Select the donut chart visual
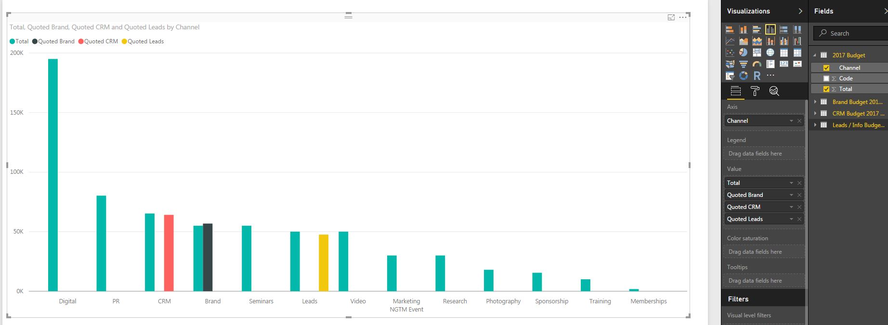Viewport: 888px width, 325px height. [x=744, y=76]
